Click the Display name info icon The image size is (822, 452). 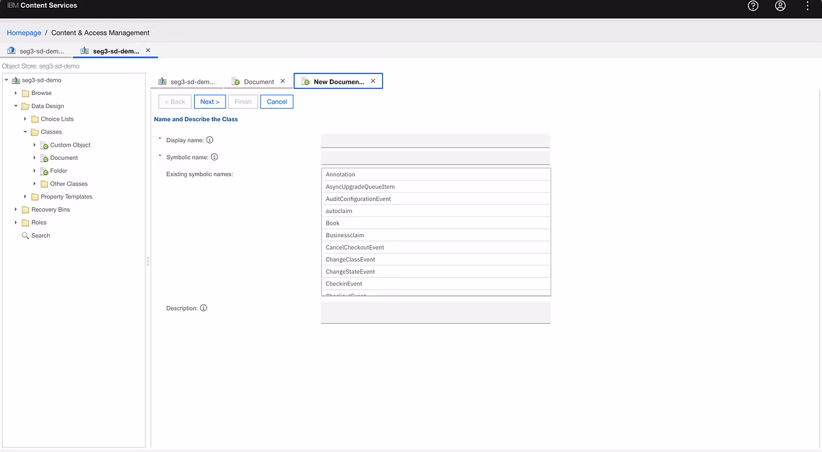210,140
